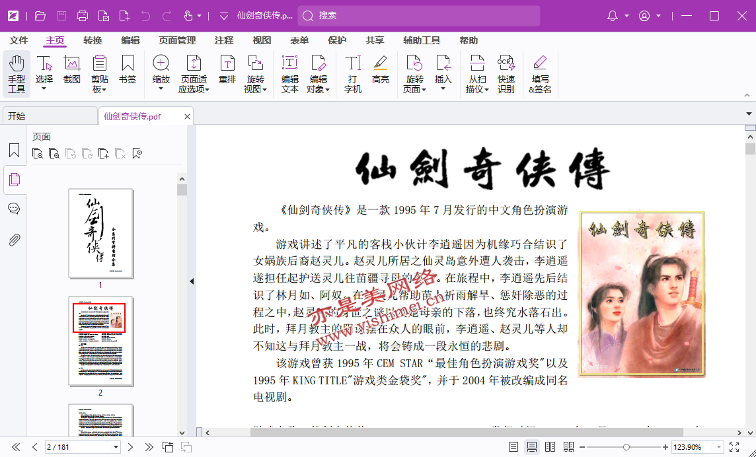This screenshot has height=457, width=756.
Task: Click the zoom-out minus button beside the zoom slider
Action: tap(582, 447)
